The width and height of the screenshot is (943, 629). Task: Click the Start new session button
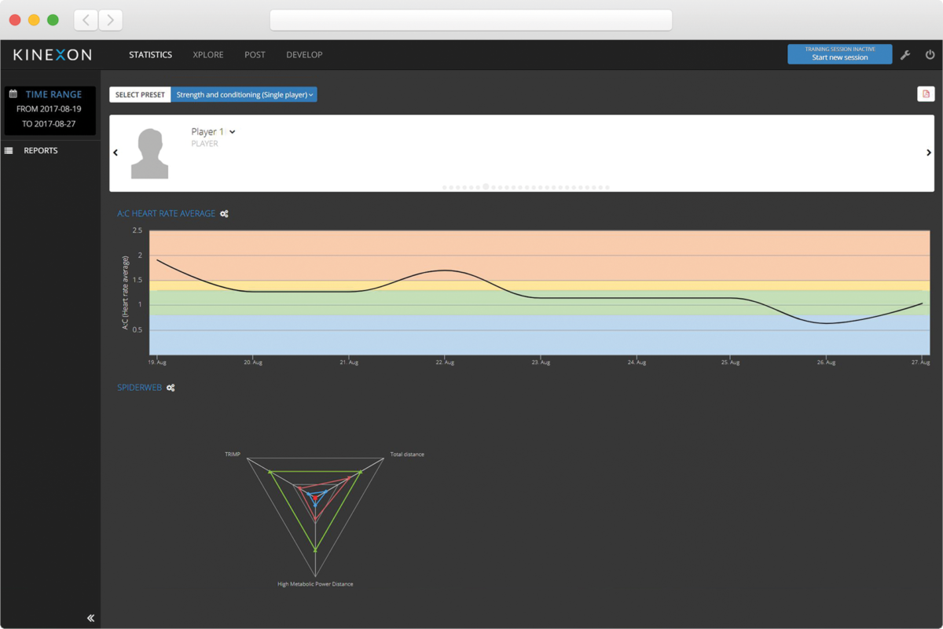pyautogui.click(x=839, y=54)
